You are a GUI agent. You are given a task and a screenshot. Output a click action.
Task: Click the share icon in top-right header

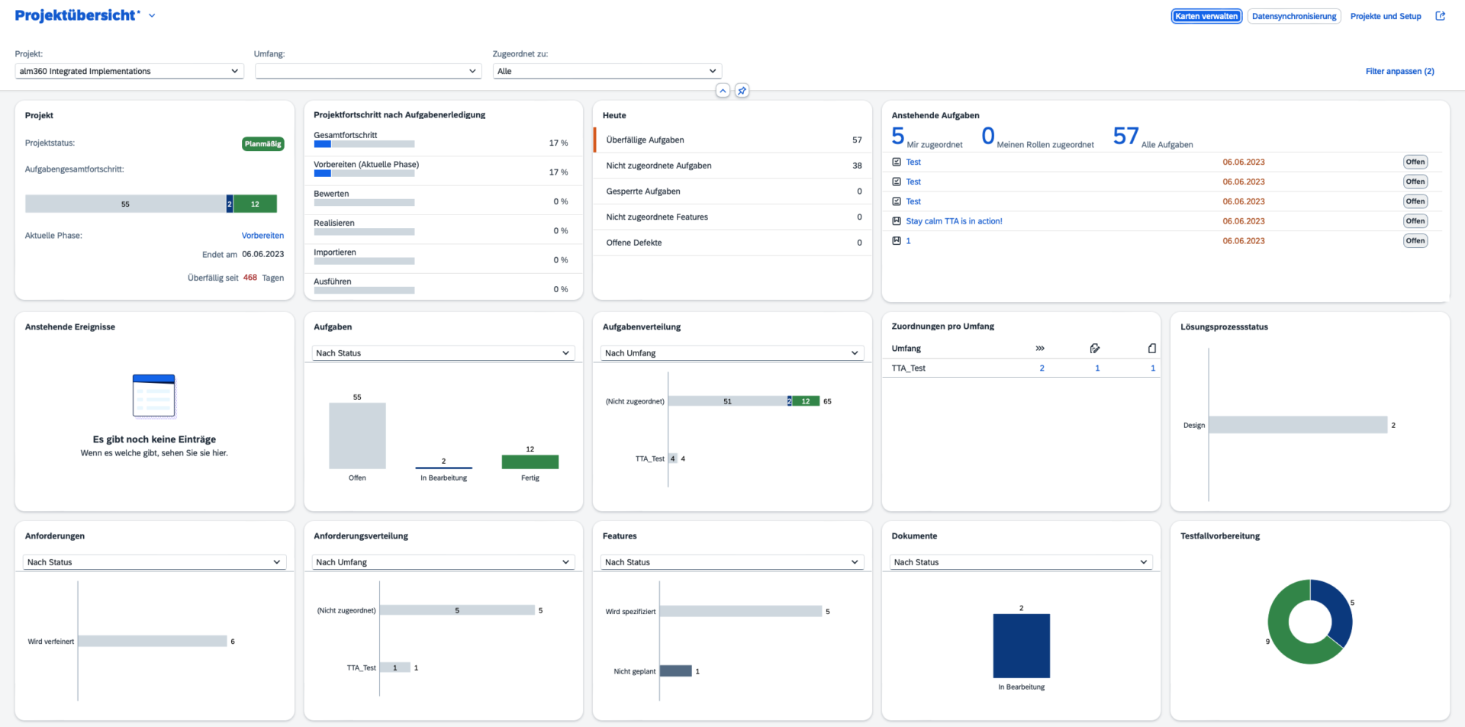(x=1440, y=16)
